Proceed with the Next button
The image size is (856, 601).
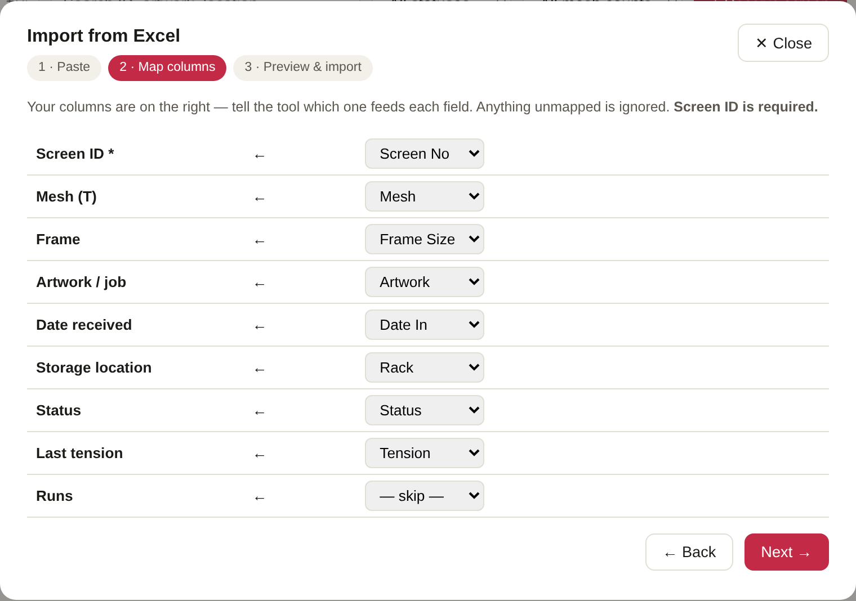[787, 552]
